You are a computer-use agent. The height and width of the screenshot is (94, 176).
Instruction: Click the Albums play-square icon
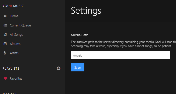5,44
